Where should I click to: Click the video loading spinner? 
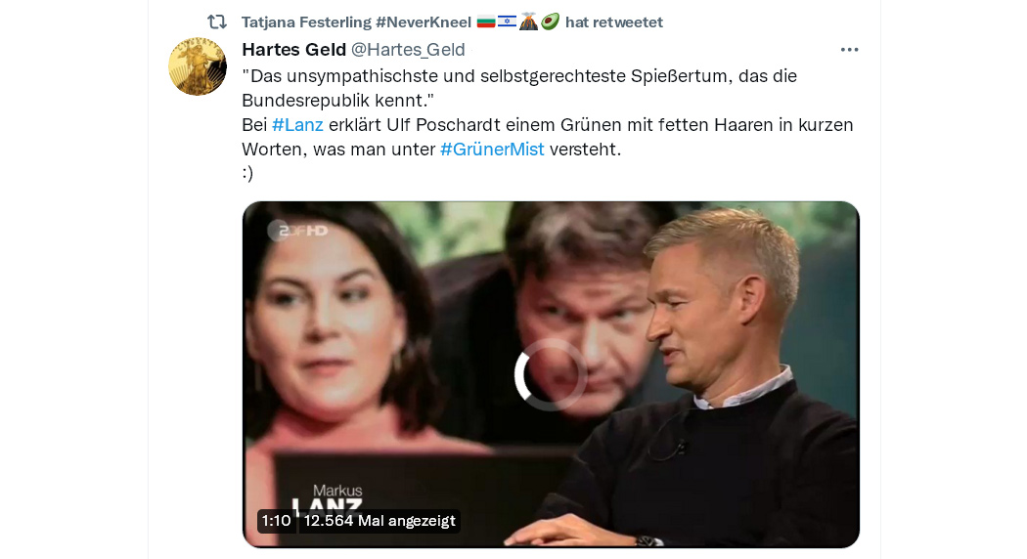click(550, 374)
